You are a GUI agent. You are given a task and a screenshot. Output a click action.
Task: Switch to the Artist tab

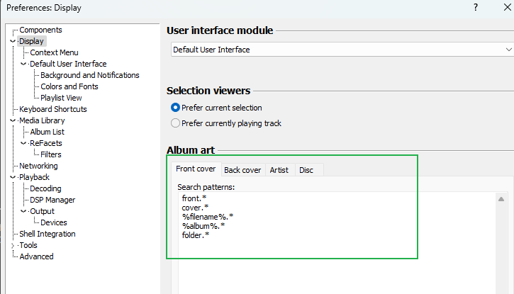coord(279,170)
